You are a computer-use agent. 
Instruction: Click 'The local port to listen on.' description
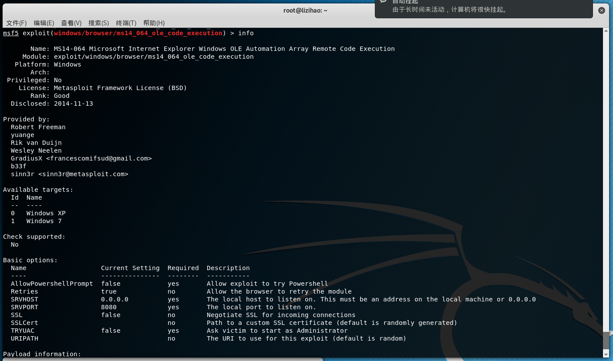(262, 307)
